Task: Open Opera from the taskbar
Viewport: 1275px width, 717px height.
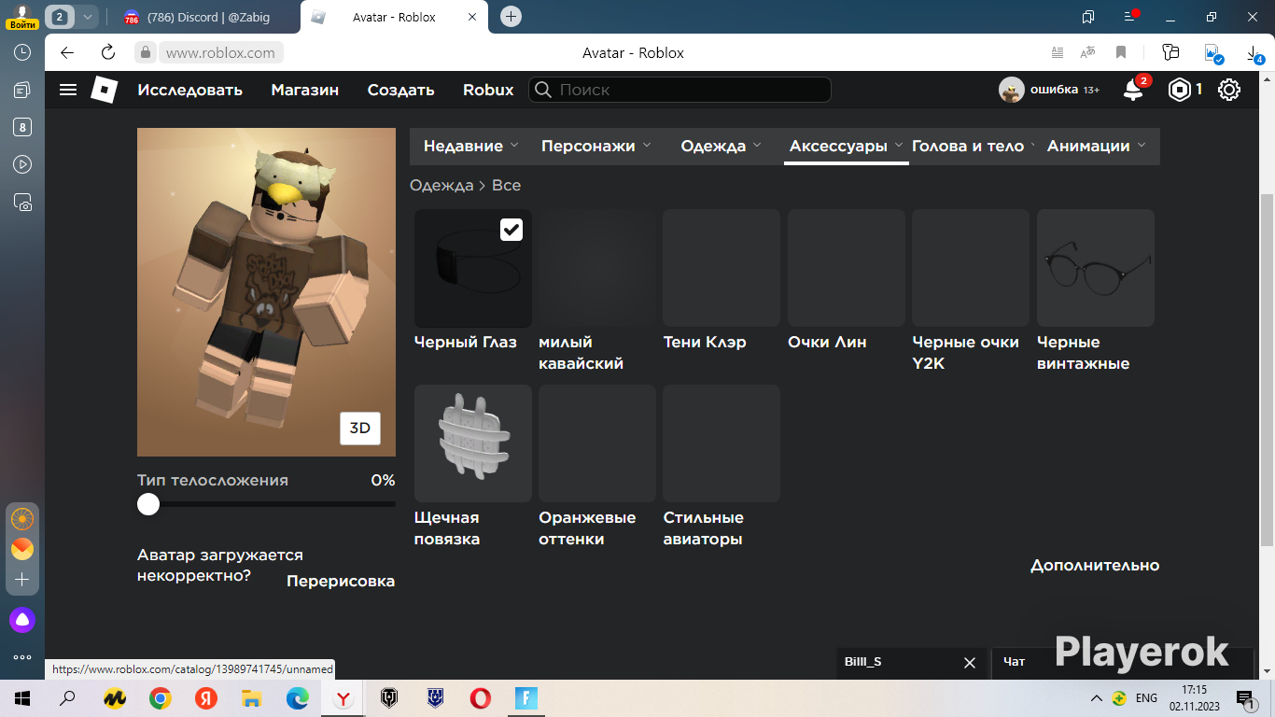Action: [481, 697]
